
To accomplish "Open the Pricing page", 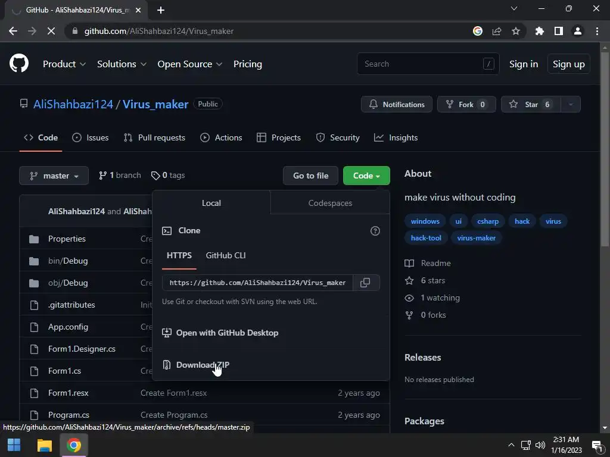I will tap(247, 64).
